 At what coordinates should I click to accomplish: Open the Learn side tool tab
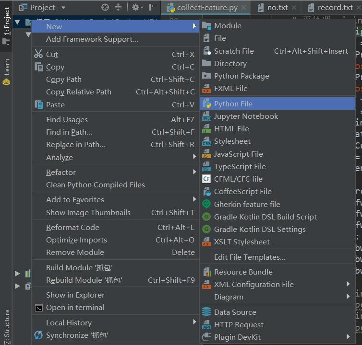coord(6,72)
